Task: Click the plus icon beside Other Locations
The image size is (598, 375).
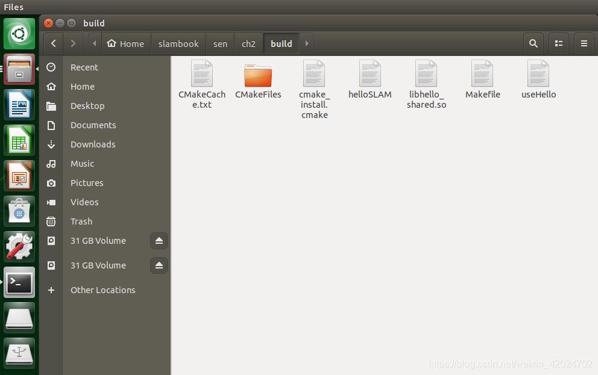Action: (51, 290)
